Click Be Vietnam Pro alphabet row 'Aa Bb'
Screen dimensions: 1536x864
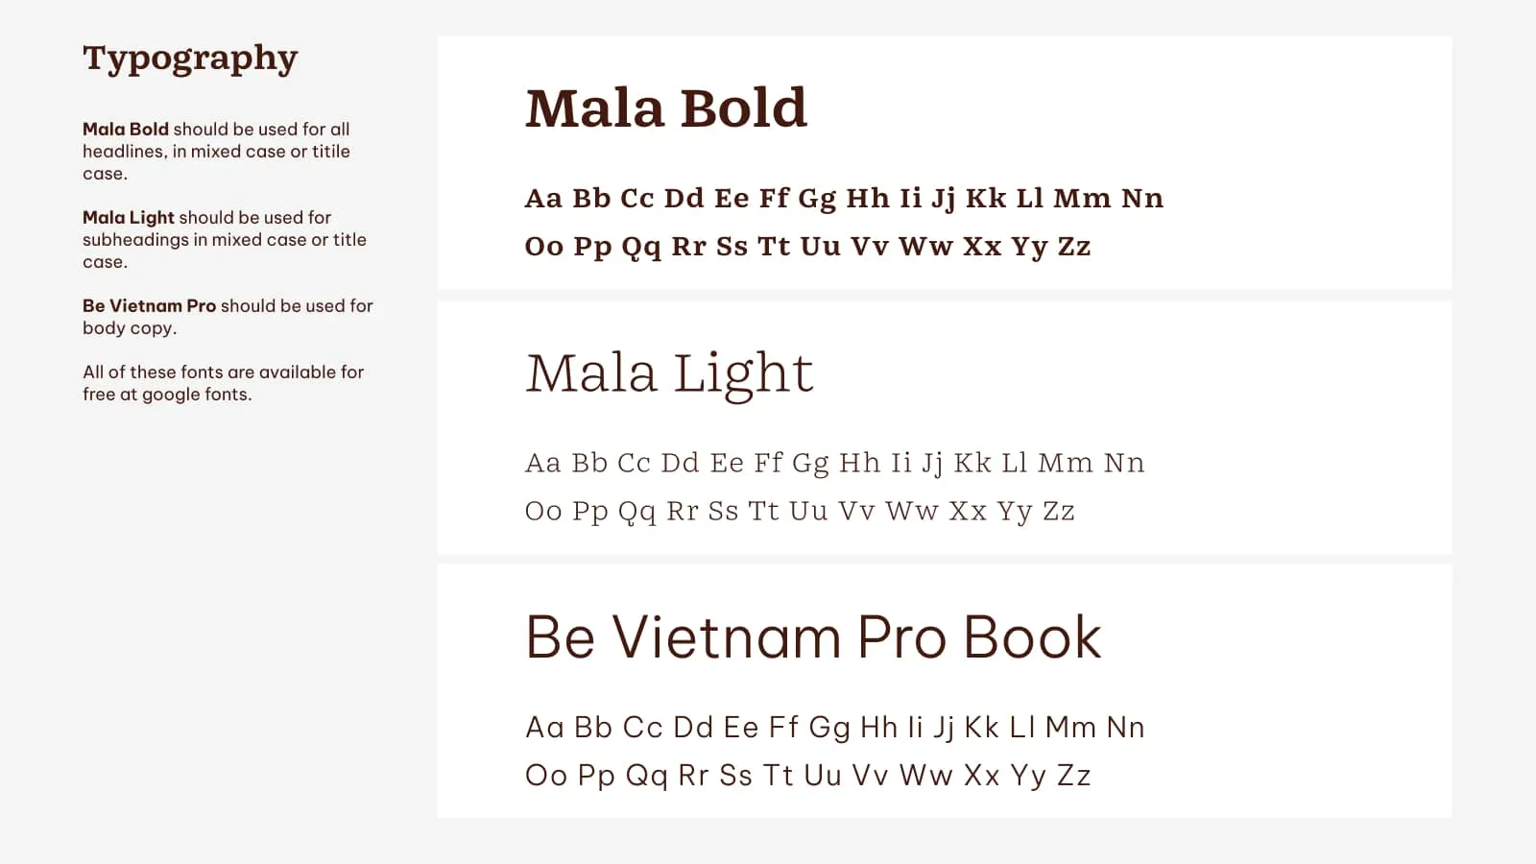(x=834, y=728)
